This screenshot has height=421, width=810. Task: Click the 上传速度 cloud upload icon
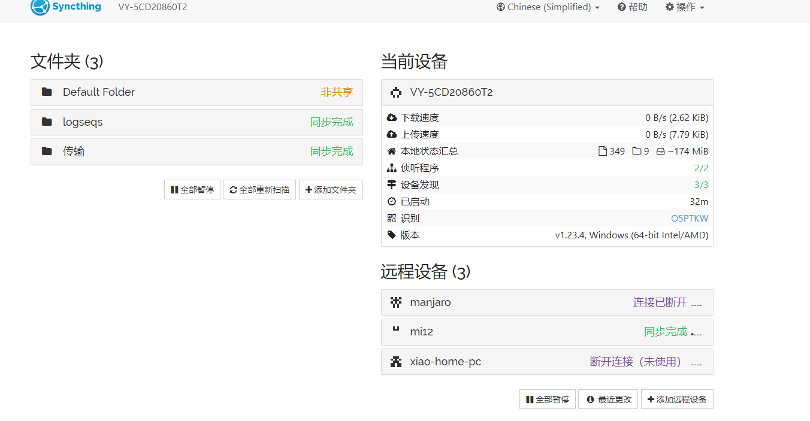click(x=392, y=134)
